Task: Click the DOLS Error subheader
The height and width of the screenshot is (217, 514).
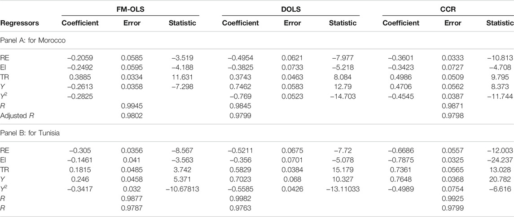Action: click(292, 23)
